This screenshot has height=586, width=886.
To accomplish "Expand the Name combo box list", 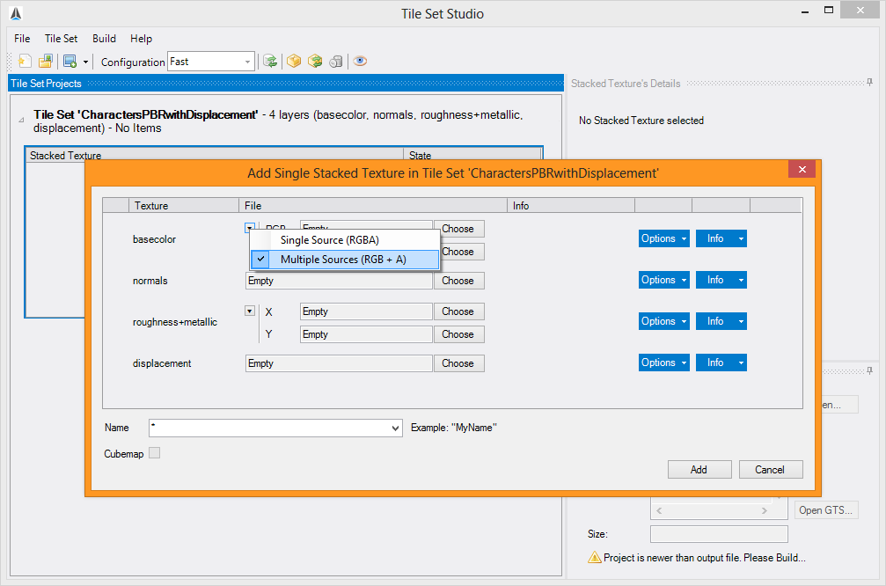I will 395,429.
